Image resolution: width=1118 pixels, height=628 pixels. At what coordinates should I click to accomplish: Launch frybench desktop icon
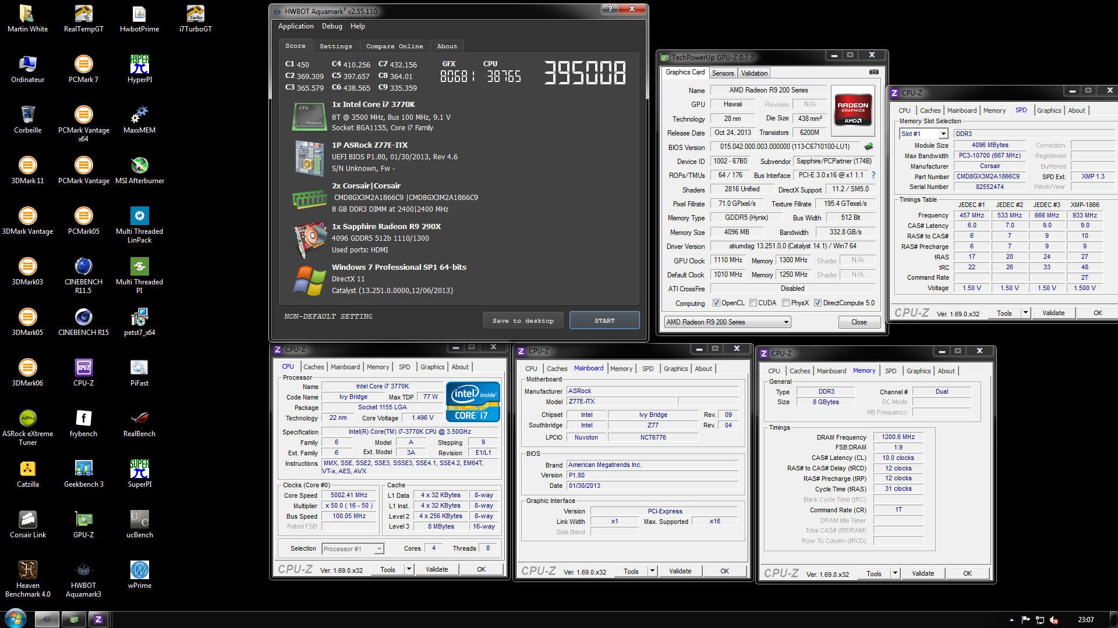click(84, 423)
